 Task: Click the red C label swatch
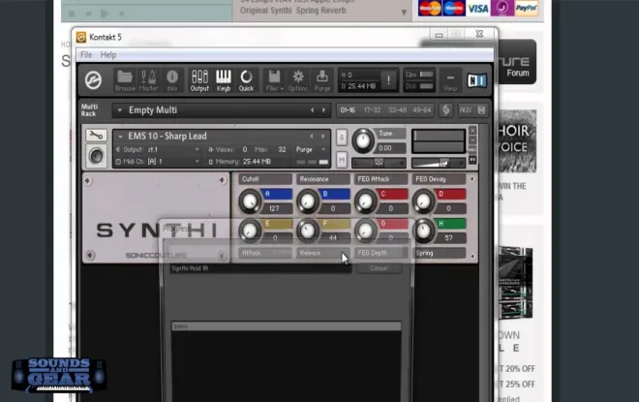tap(393, 194)
